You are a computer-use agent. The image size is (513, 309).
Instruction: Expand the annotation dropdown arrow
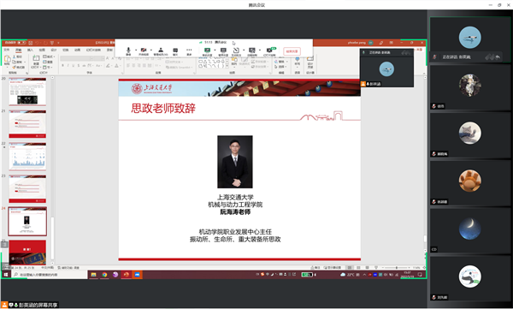click(244, 51)
